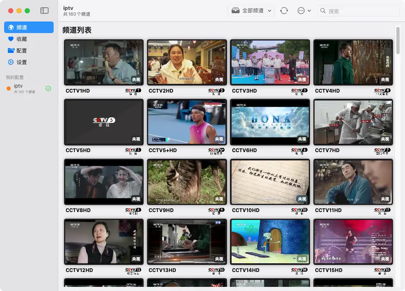Click the CCTV7 logo icon

[382, 151]
